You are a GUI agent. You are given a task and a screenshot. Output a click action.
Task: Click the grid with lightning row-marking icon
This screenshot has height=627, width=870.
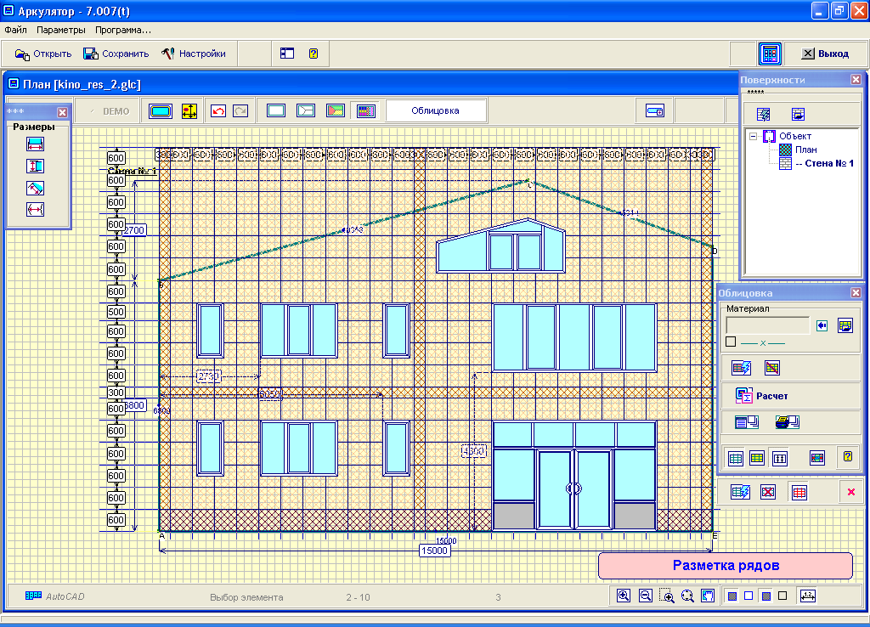741,492
